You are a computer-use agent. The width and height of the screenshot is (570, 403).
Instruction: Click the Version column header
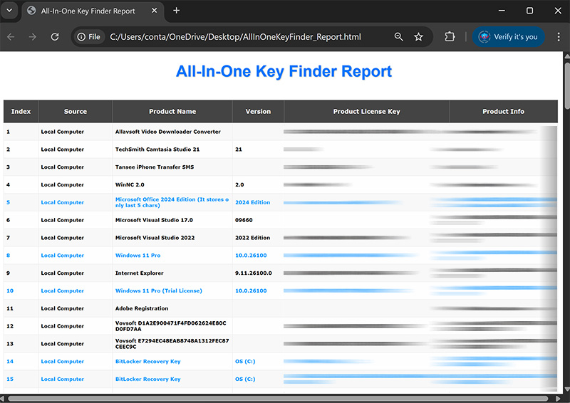(258, 112)
